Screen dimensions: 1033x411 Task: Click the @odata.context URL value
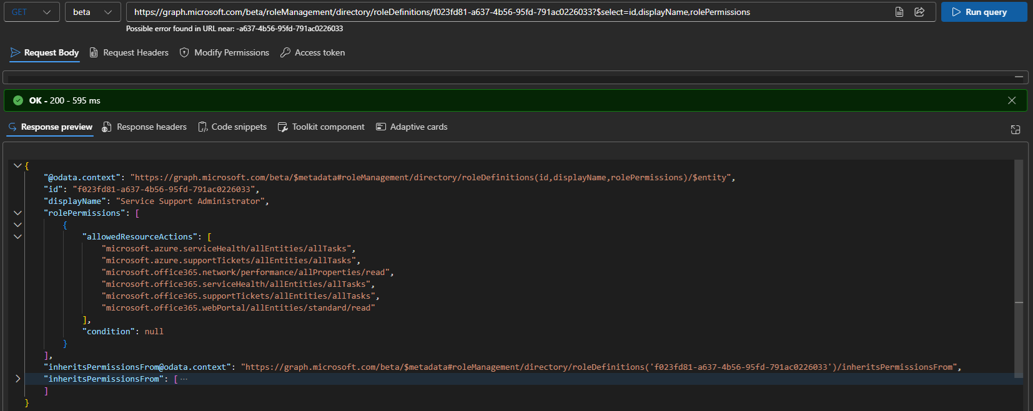click(430, 178)
